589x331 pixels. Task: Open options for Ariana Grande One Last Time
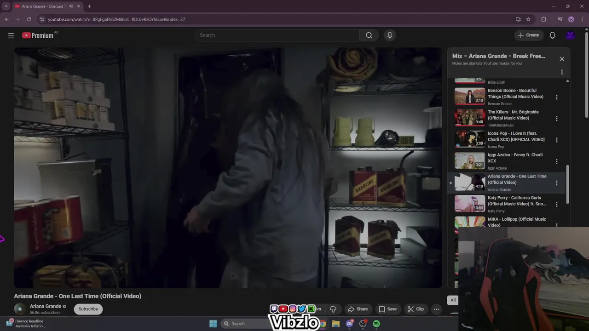557,183
